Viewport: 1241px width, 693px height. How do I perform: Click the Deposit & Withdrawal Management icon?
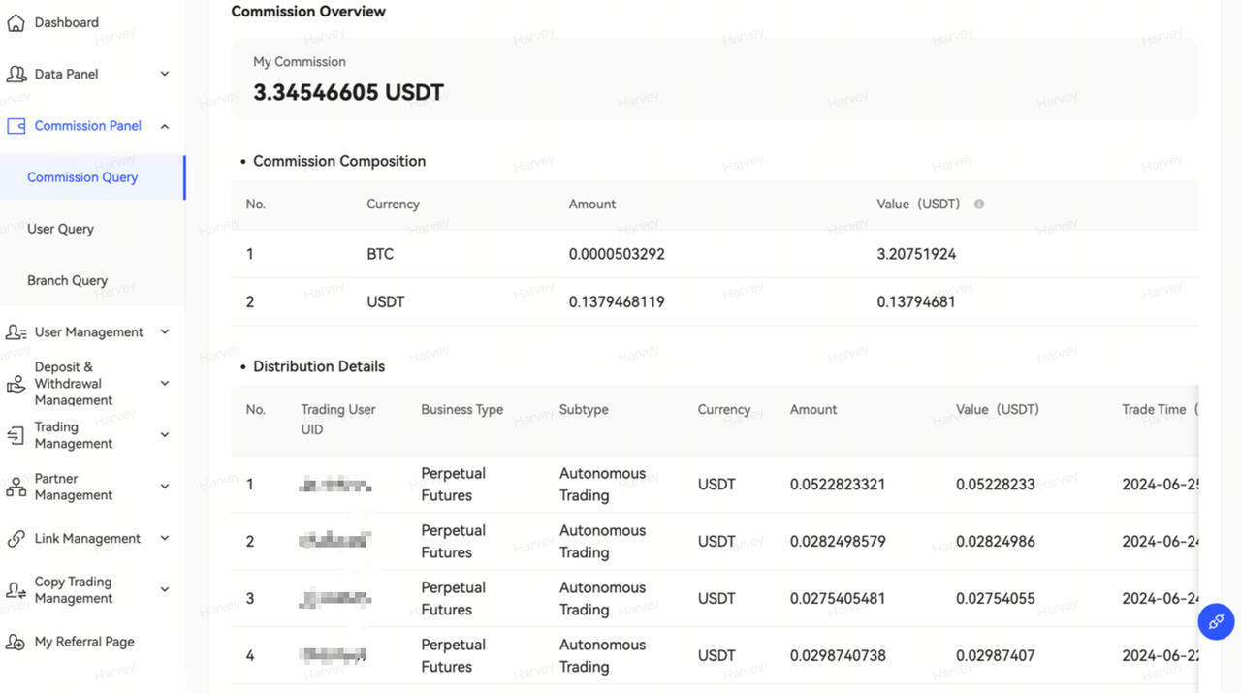click(x=16, y=384)
